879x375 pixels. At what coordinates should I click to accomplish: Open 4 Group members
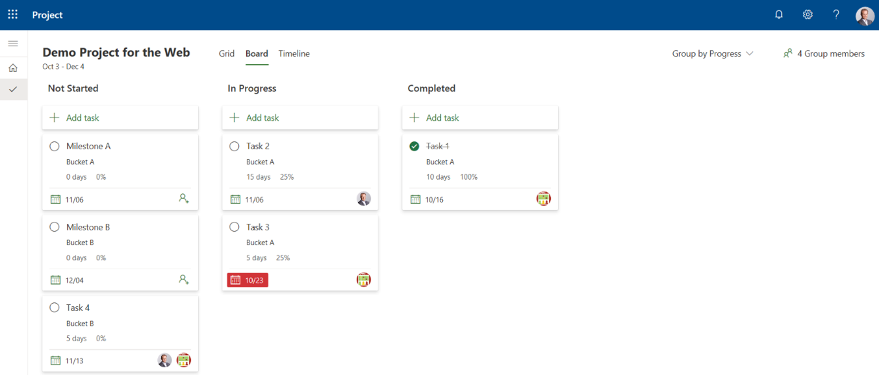point(824,54)
